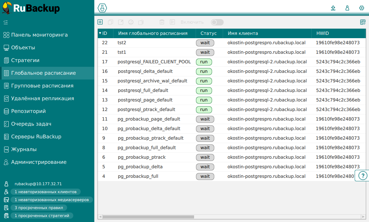
Task: Select the pg_probackup_ptrack row with ID 6
Action: [x=232, y=157]
